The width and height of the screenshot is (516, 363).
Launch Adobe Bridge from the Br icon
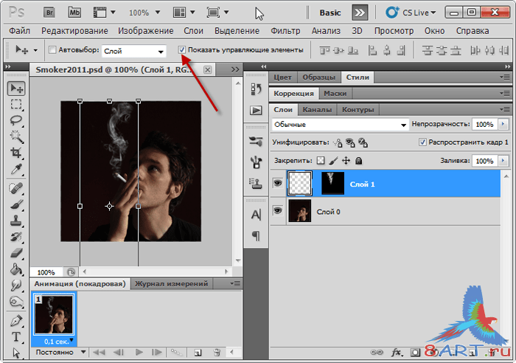coord(49,13)
